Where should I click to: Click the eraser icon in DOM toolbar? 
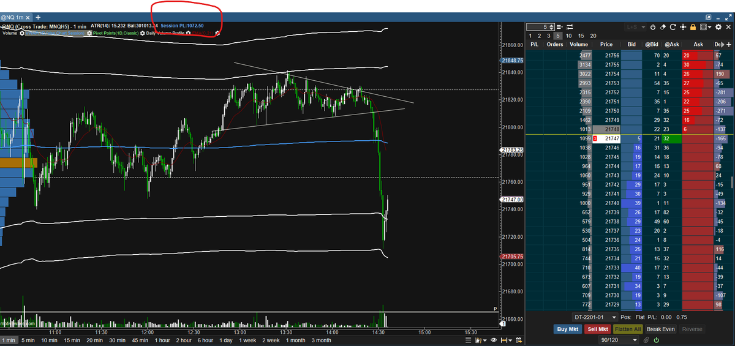point(663,27)
